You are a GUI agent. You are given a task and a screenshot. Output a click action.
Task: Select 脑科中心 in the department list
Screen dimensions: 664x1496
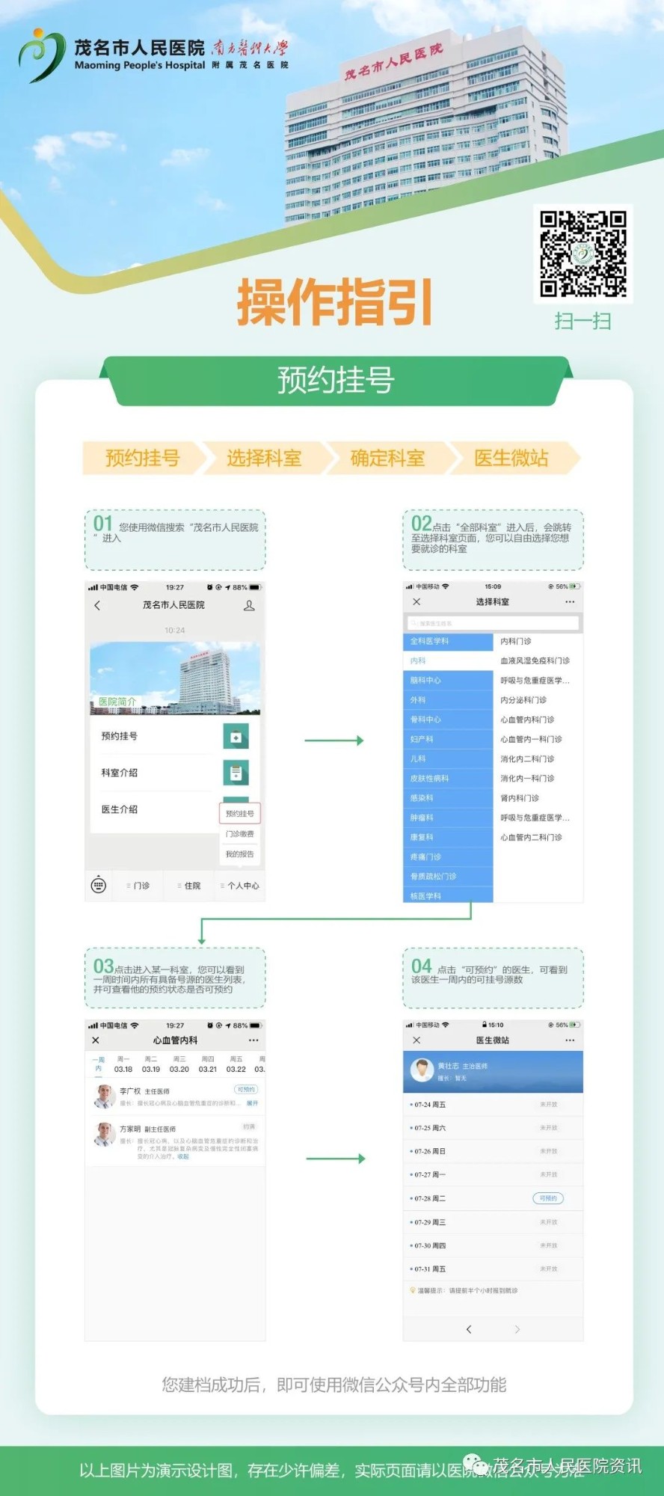coord(447,680)
